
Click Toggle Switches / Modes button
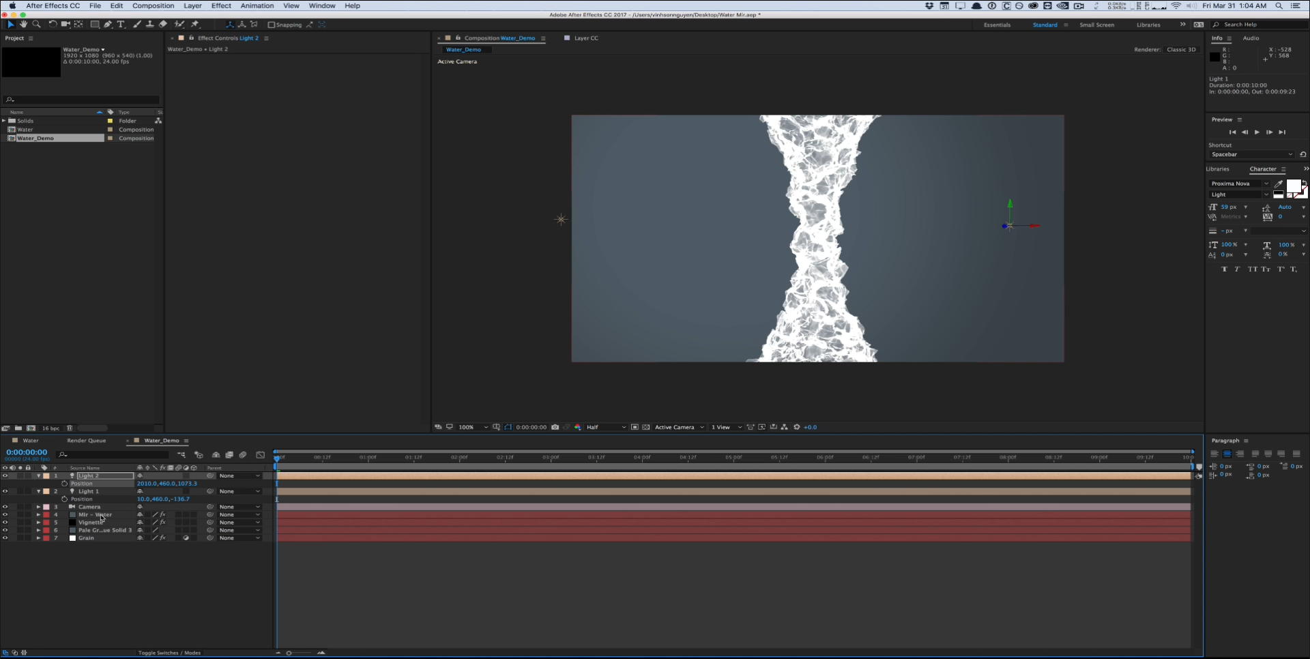tap(169, 653)
